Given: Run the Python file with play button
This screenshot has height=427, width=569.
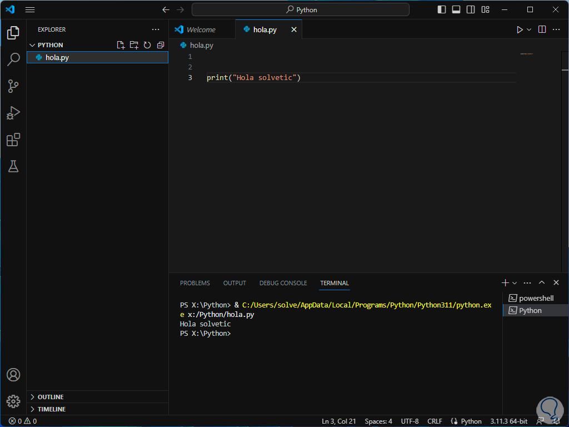Looking at the screenshot, I should pos(520,29).
